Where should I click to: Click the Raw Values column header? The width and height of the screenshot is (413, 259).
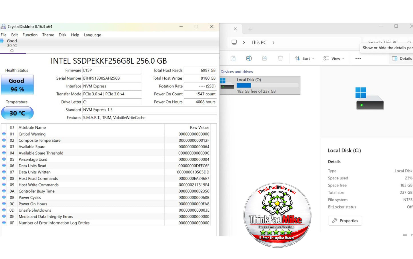point(199,128)
